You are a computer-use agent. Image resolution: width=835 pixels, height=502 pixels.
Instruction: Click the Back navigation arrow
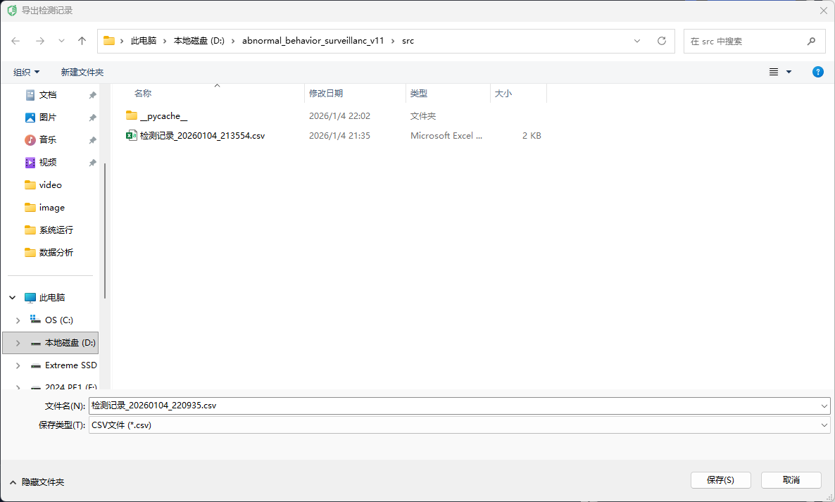(x=15, y=41)
